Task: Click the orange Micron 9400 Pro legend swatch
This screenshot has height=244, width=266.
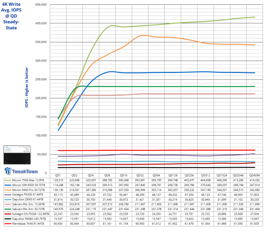Action: point(8,190)
